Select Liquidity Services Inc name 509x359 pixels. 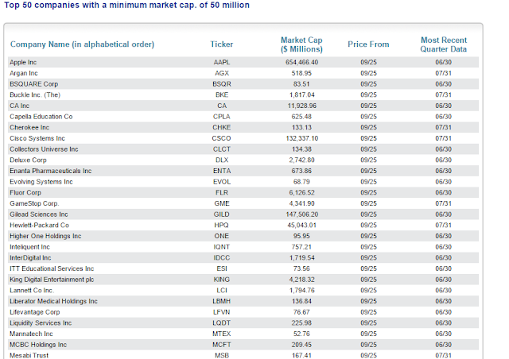[41, 323]
